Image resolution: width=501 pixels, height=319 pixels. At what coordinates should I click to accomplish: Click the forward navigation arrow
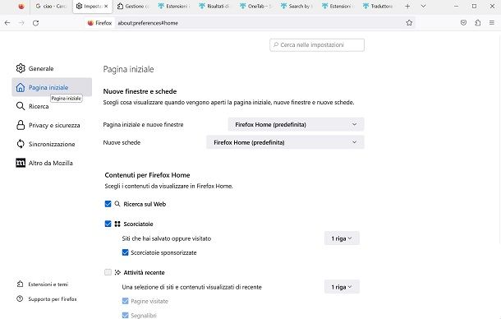pyautogui.click(x=21, y=23)
